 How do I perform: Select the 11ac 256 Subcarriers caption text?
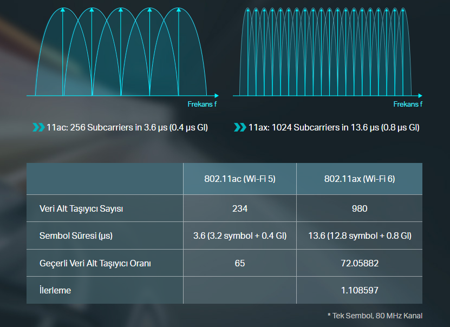[127, 128]
